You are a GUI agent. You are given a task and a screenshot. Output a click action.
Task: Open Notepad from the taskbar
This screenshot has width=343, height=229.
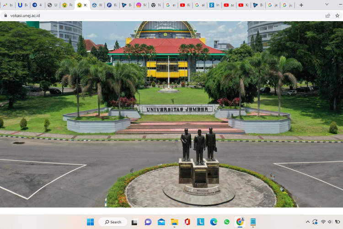253,222
